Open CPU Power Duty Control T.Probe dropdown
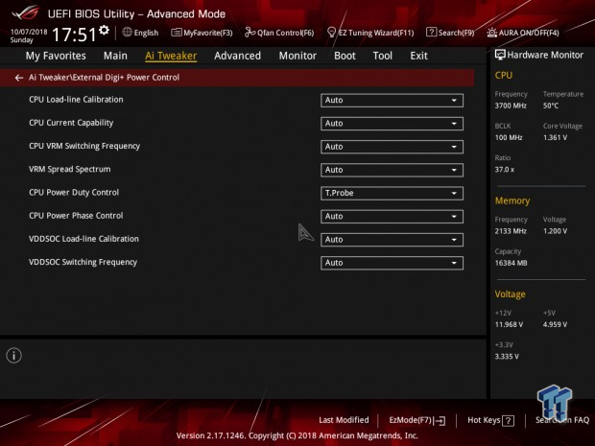 tap(392, 194)
